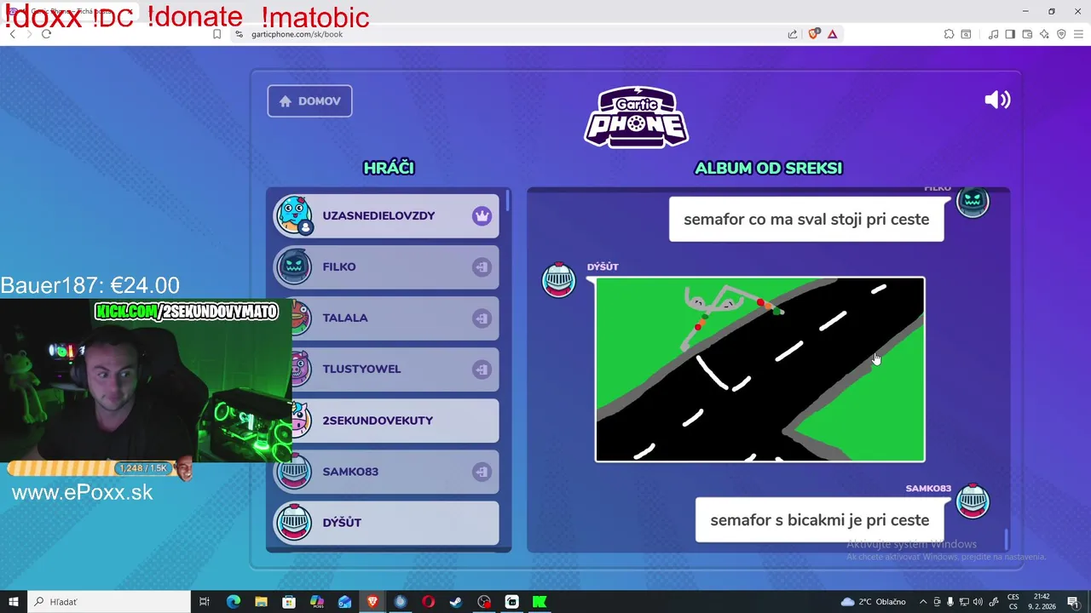Reload the page with browser refresh button

pyautogui.click(x=46, y=34)
